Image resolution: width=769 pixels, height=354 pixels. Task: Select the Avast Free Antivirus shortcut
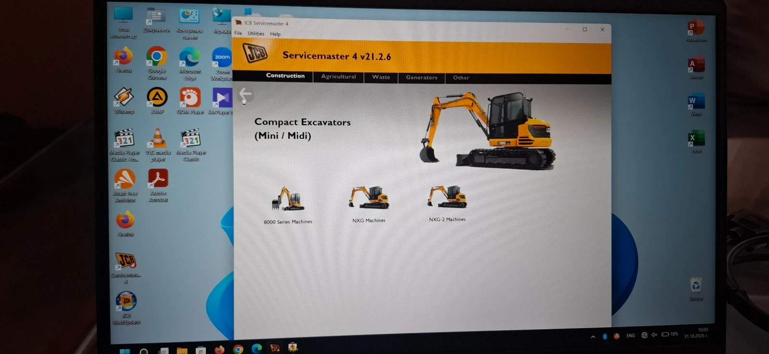pos(125,186)
